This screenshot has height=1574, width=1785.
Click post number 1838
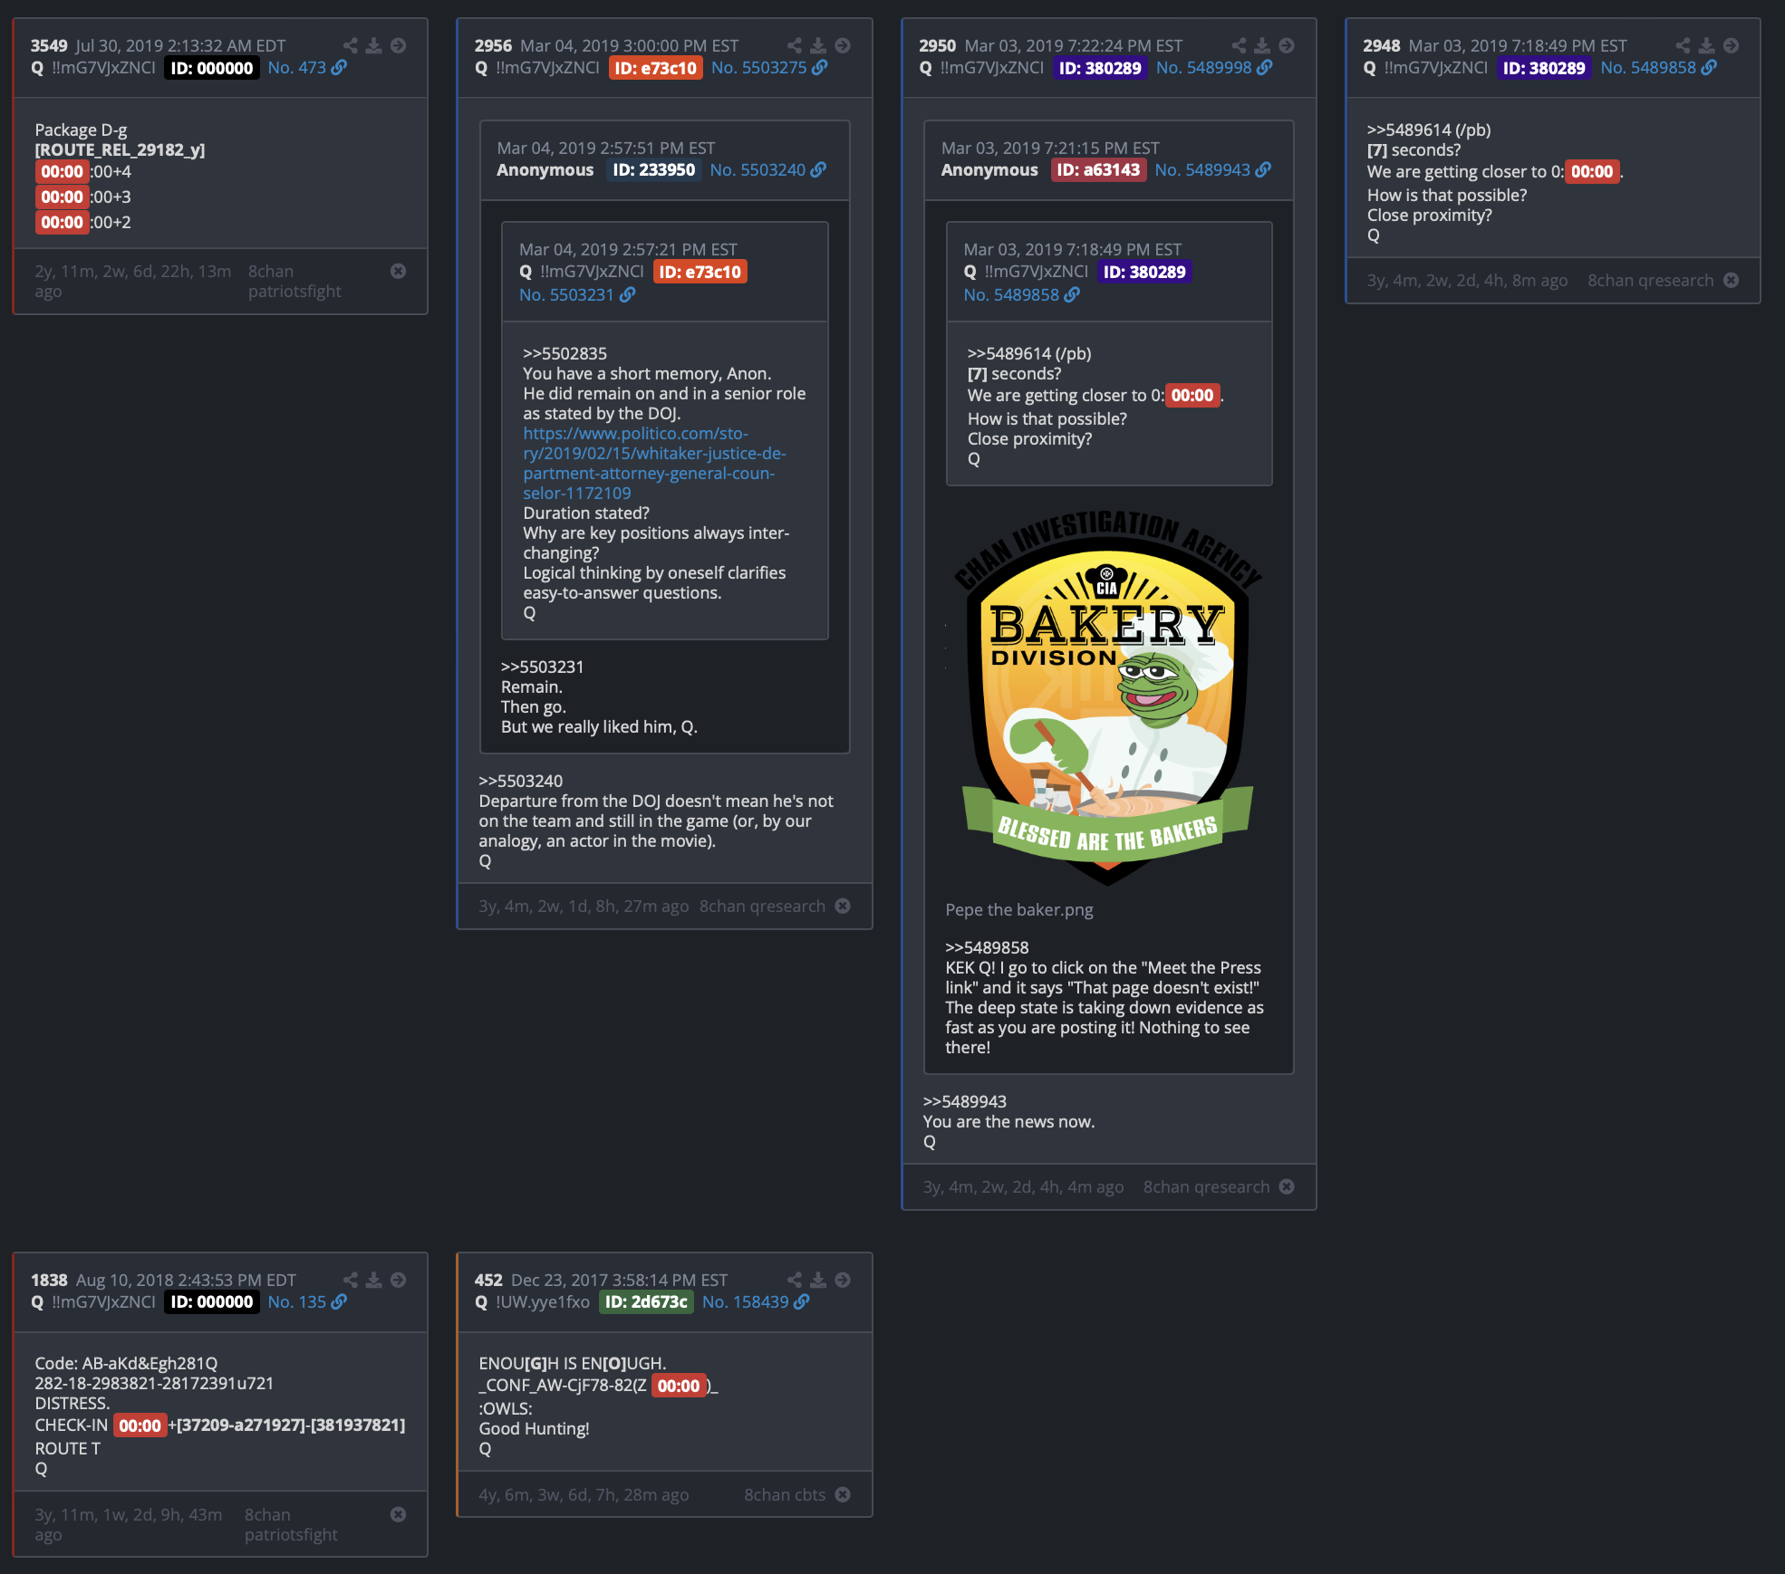click(x=49, y=1280)
